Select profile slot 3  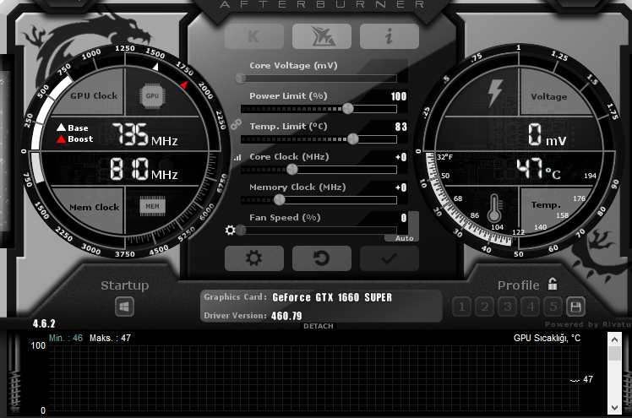[x=508, y=307]
